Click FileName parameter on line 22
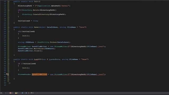Screen dimensions: 169x95 click(x=72, y=27)
